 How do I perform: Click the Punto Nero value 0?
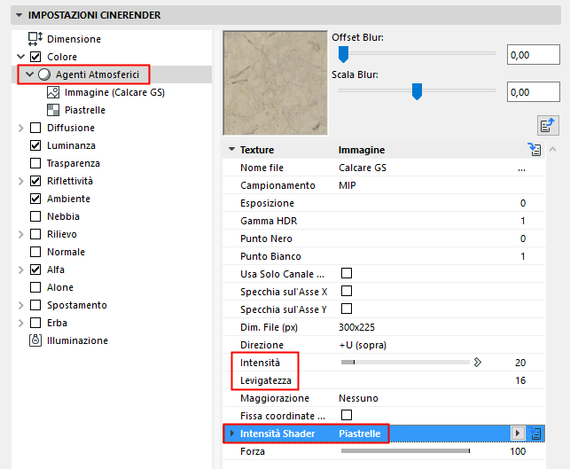pyautogui.click(x=523, y=238)
